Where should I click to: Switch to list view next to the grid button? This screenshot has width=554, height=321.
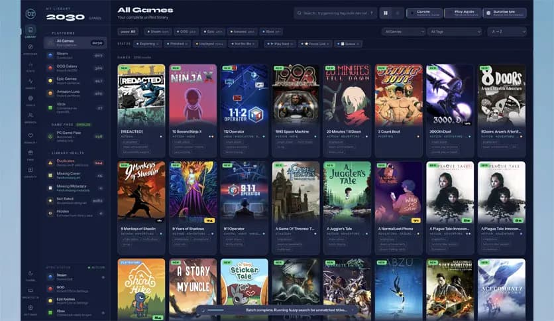398,13
